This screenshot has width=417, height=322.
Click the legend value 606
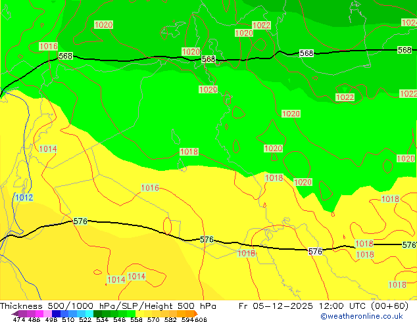[201, 319]
